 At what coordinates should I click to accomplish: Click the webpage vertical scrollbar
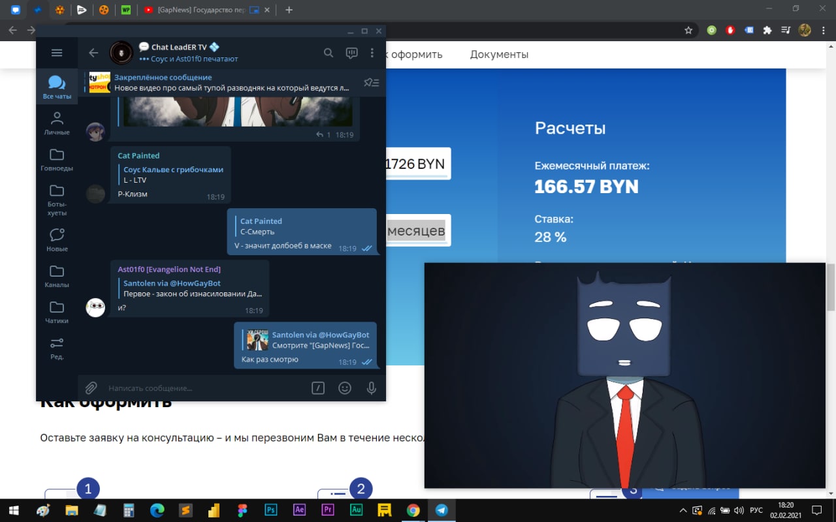click(830, 286)
